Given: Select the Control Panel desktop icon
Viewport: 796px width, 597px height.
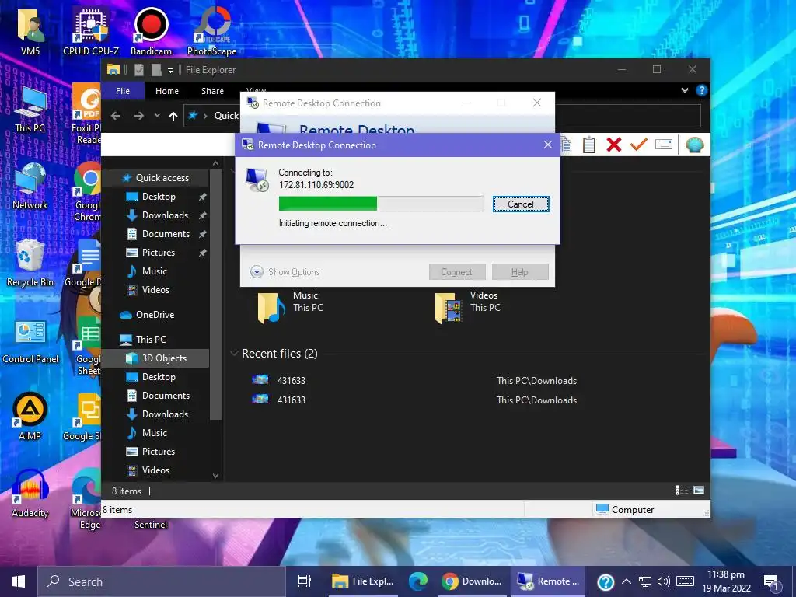Looking at the screenshot, I should (30, 340).
